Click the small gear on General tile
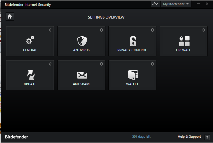 point(50,30)
